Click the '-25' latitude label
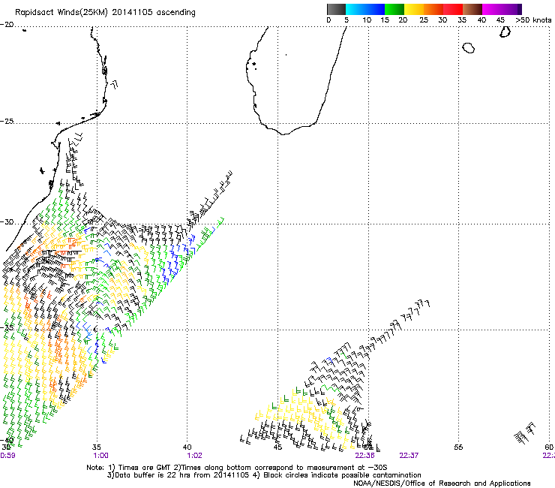The image size is (555, 488). click(7, 122)
